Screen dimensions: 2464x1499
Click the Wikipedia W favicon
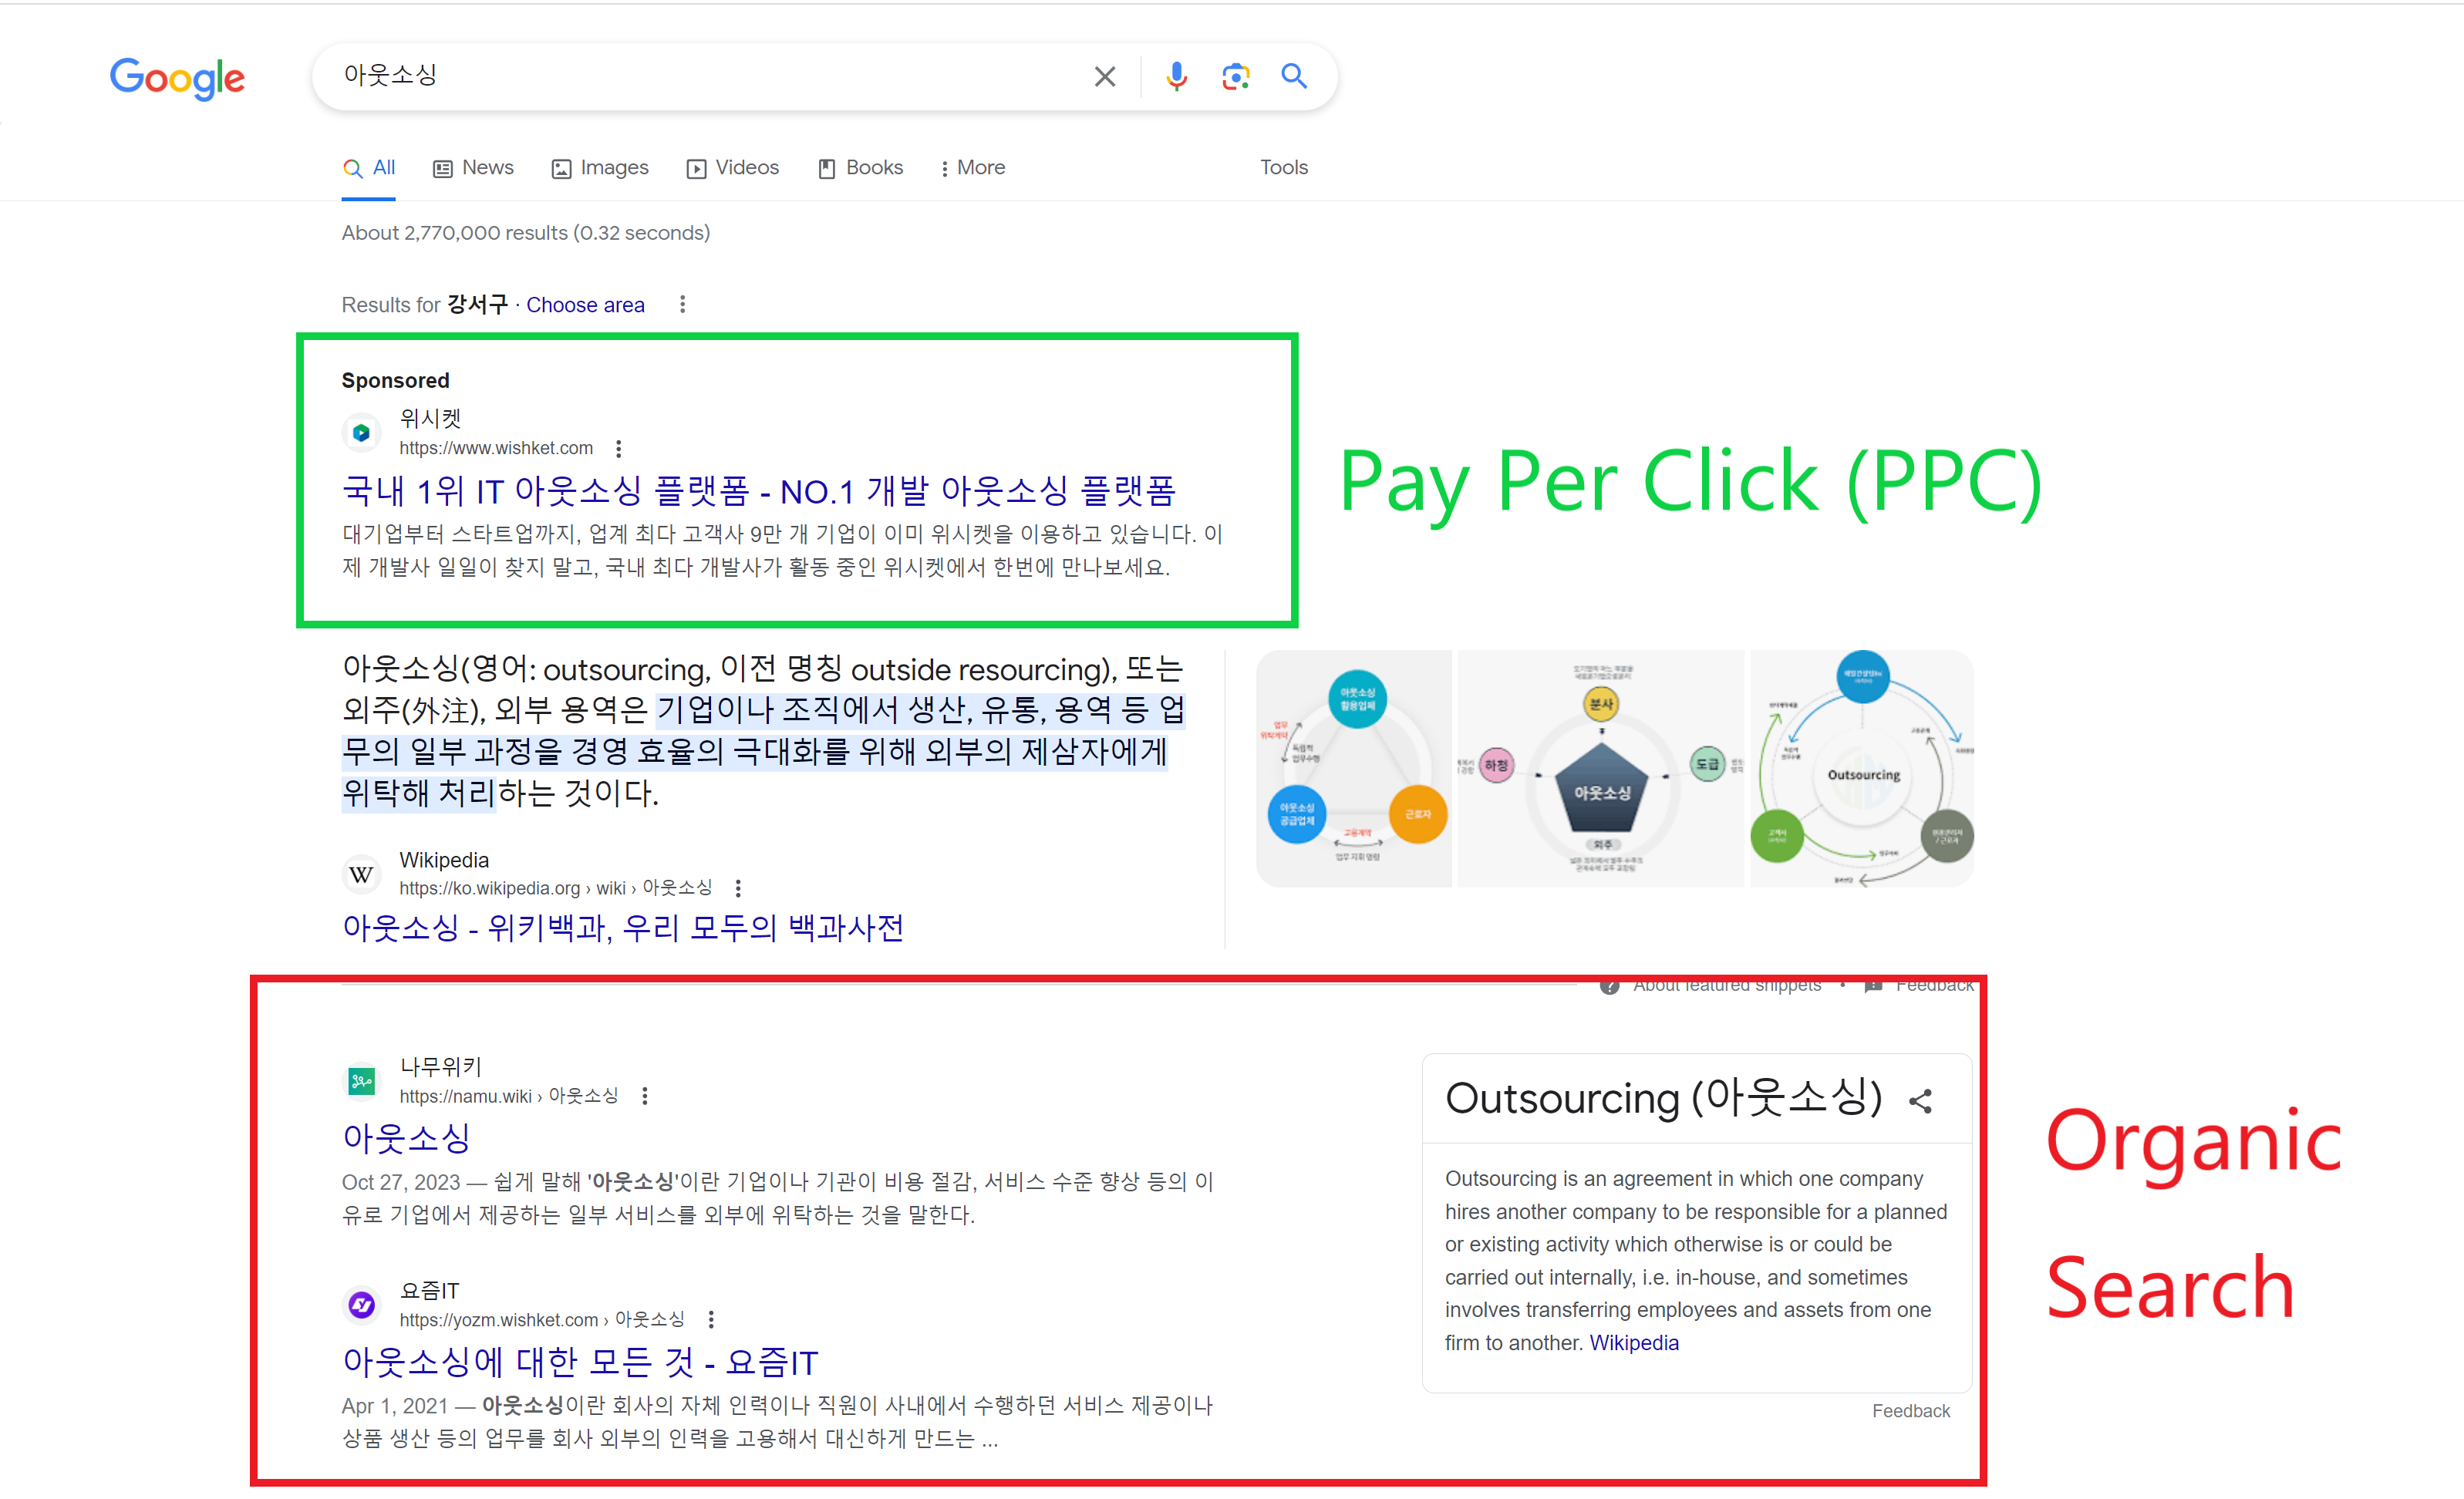point(361,875)
